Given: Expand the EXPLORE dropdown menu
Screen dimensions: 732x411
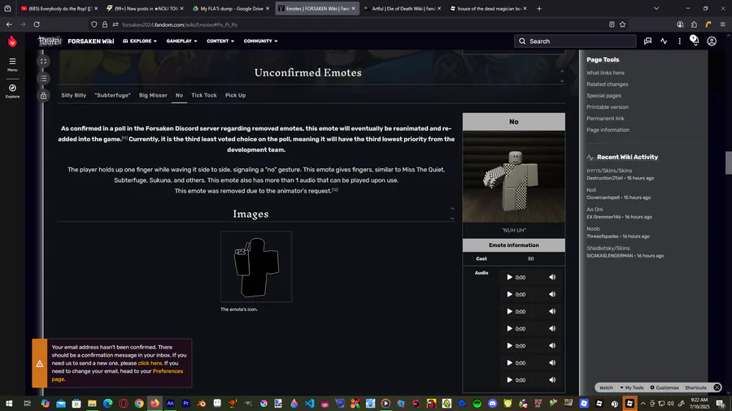Looking at the screenshot, I should [140, 41].
